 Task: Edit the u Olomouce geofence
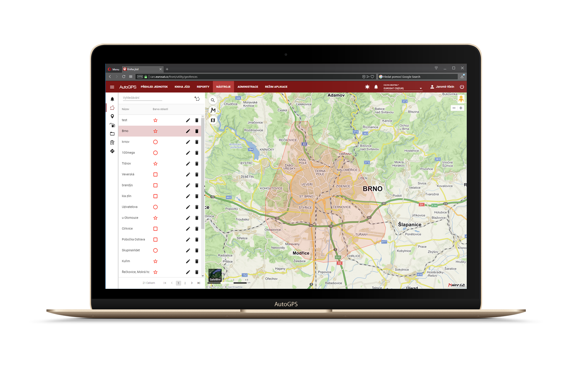pos(188,218)
